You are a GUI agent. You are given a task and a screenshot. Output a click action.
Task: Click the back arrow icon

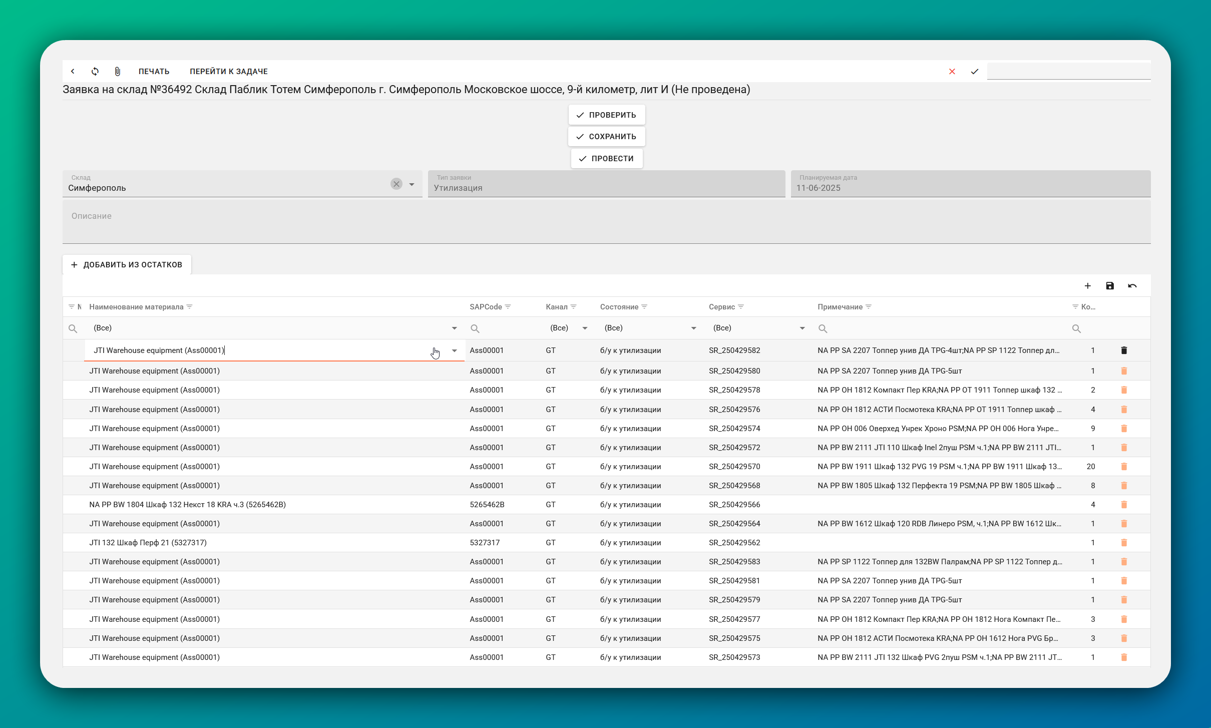pos(73,71)
